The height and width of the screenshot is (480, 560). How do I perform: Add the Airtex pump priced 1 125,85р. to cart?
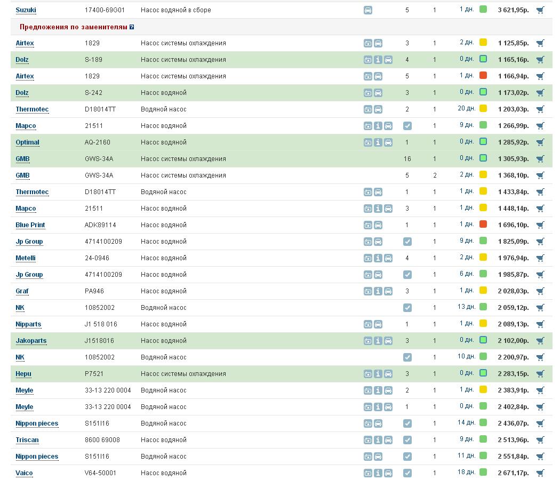540,43
